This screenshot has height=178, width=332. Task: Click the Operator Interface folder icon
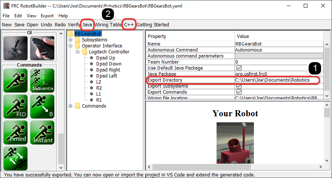click(77, 46)
